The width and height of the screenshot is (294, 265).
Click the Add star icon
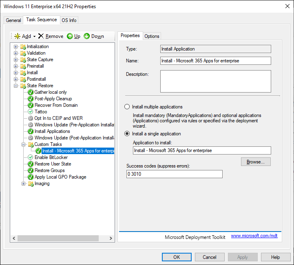pos(17,36)
